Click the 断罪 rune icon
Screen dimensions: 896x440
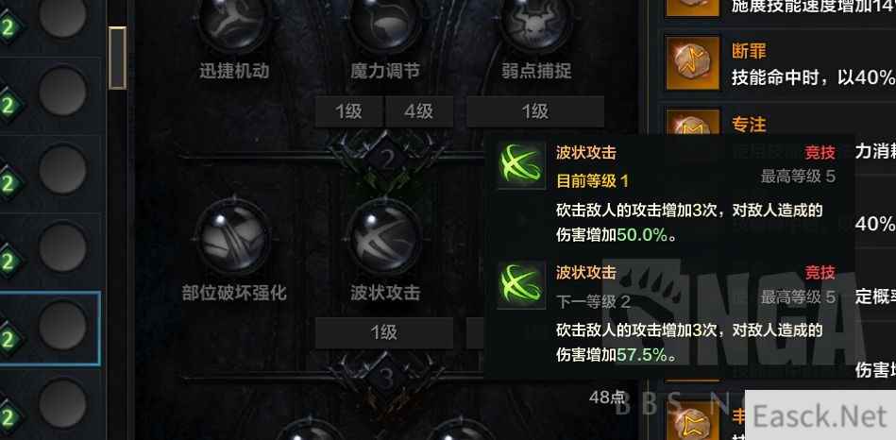(693, 63)
